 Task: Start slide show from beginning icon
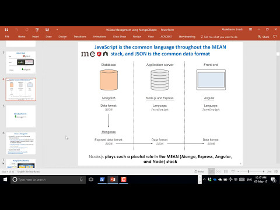[37, 30]
